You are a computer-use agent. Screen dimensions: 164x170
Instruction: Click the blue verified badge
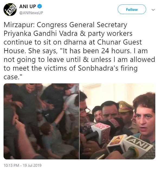pos(40,7)
